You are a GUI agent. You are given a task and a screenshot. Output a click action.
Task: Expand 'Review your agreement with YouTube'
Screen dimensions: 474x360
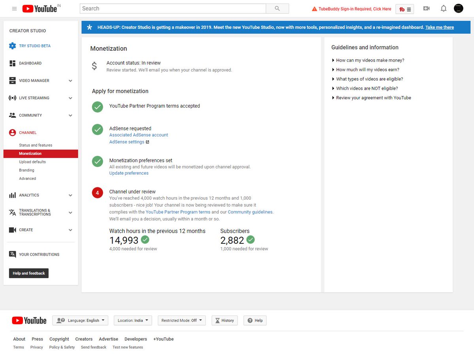coord(371,98)
